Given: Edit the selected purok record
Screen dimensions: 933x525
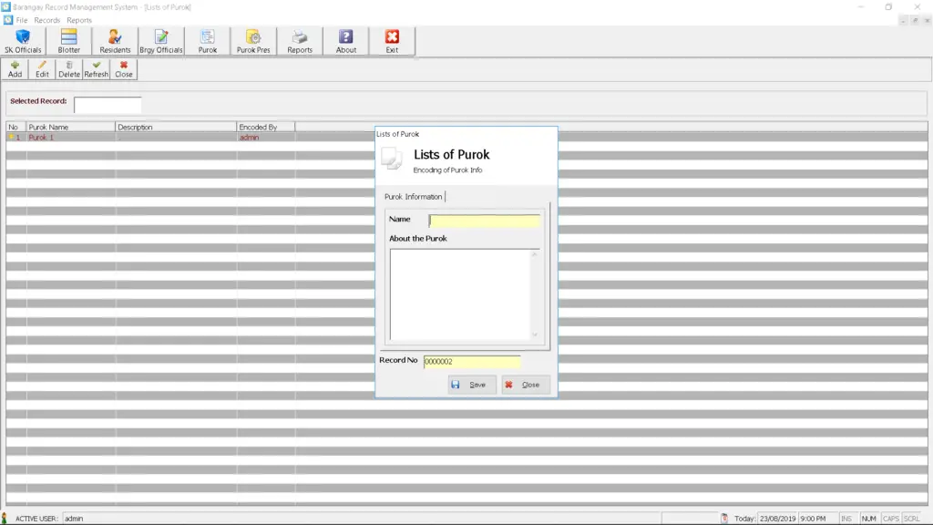Looking at the screenshot, I should click(x=41, y=68).
